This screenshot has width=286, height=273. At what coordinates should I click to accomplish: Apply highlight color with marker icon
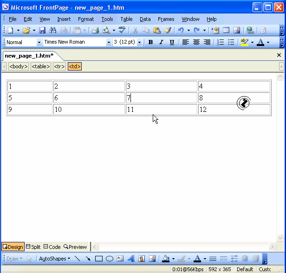(244, 42)
